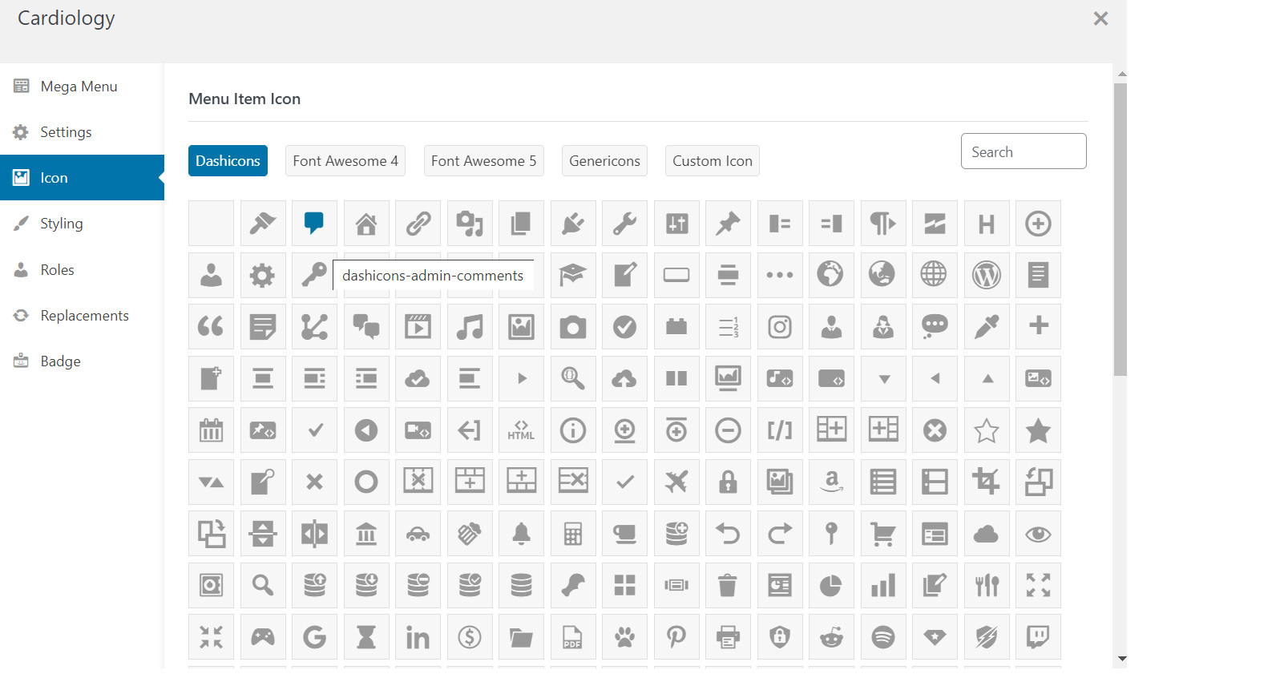The height and width of the screenshot is (686, 1284).
Task: Select the pie chart icon
Action: (832, 585)
